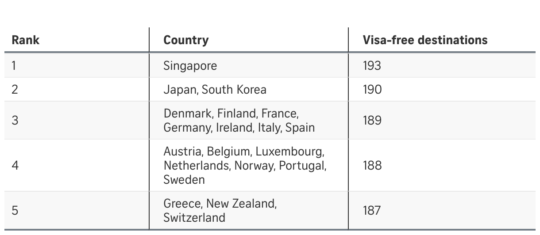The height and width of the screenshot is (235, 540).
Task: Click the value 190 in the table
Action: tap(372, 90)
